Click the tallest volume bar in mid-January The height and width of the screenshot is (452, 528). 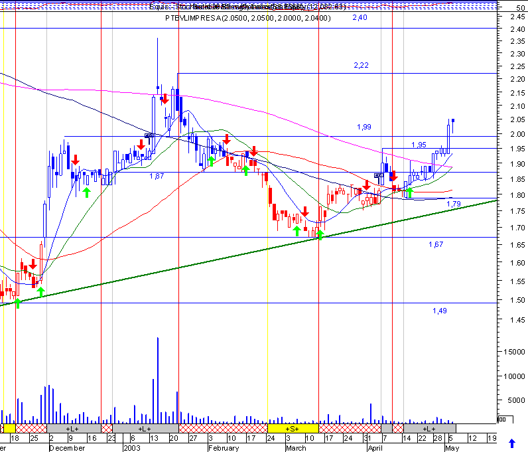158,380
